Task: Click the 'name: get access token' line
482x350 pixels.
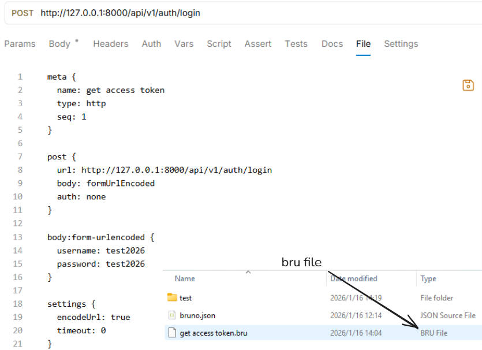Action: [111, 90]
